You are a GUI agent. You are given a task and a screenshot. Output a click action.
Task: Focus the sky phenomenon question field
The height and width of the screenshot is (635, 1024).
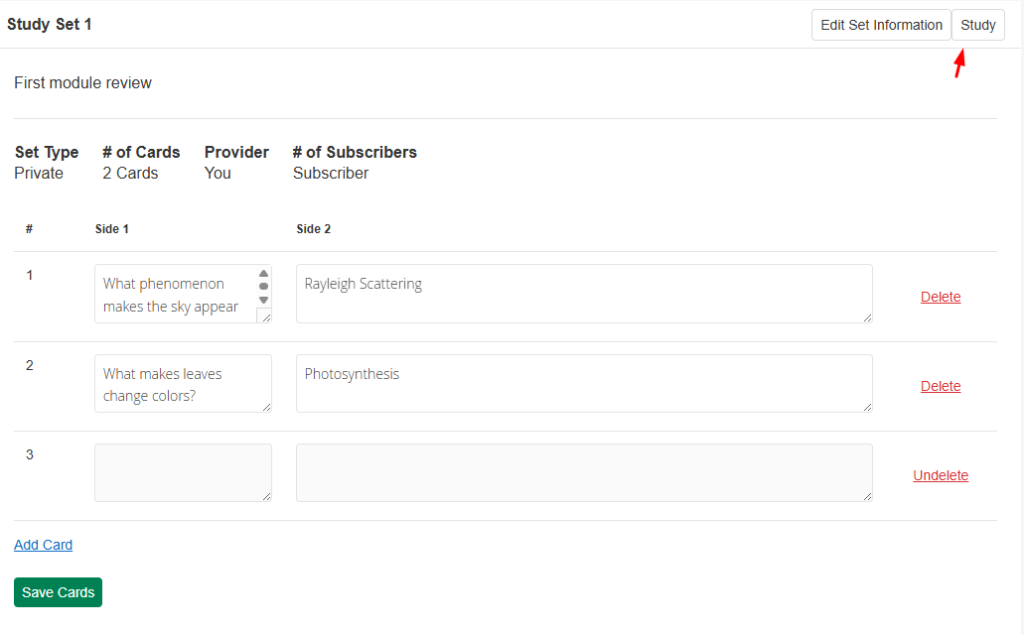click(x=174, y=294)
